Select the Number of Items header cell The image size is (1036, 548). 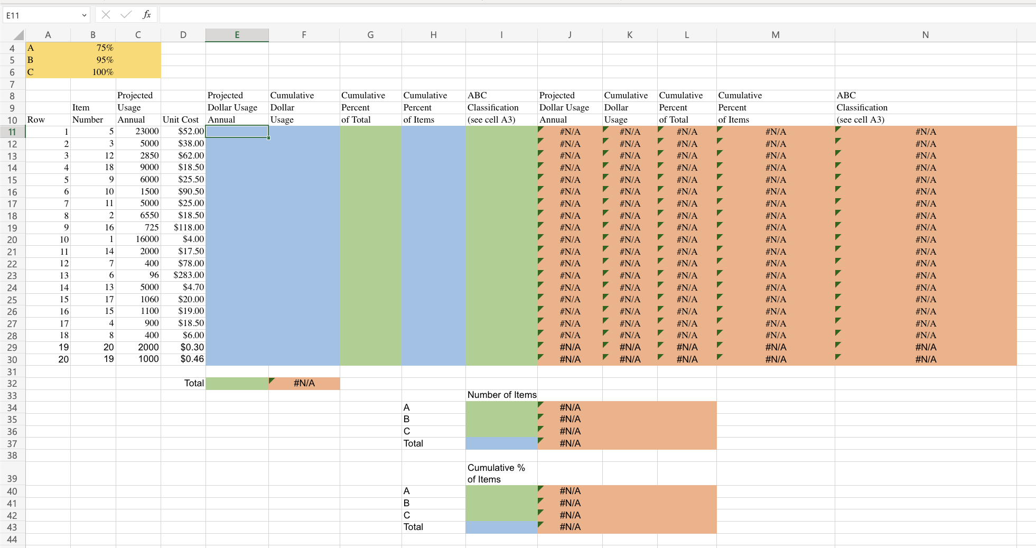click(501, 394)
